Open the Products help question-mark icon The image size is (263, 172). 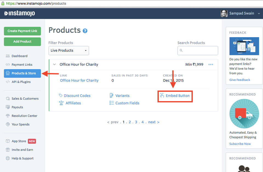coord(85,31)
